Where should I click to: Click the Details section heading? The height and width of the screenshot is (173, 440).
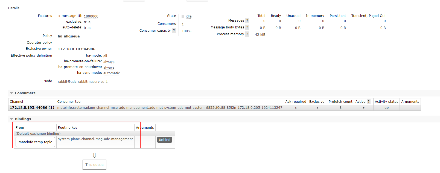tap(14, 8)
